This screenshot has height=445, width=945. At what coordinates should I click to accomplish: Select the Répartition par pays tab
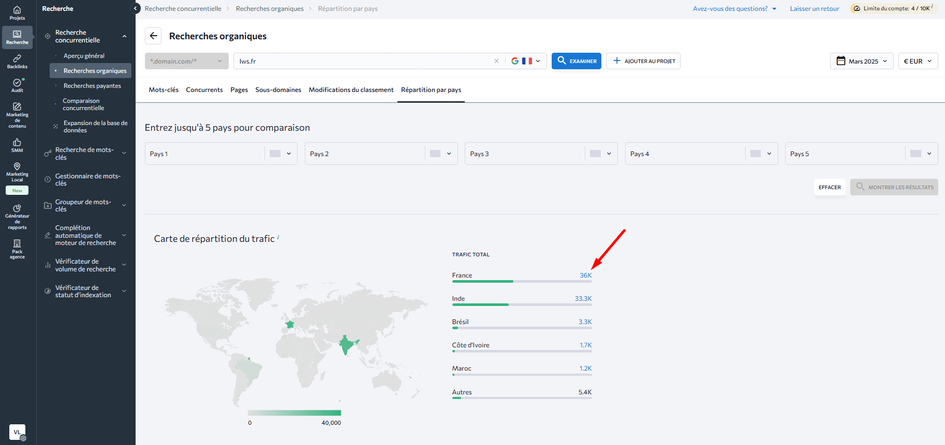431,90
